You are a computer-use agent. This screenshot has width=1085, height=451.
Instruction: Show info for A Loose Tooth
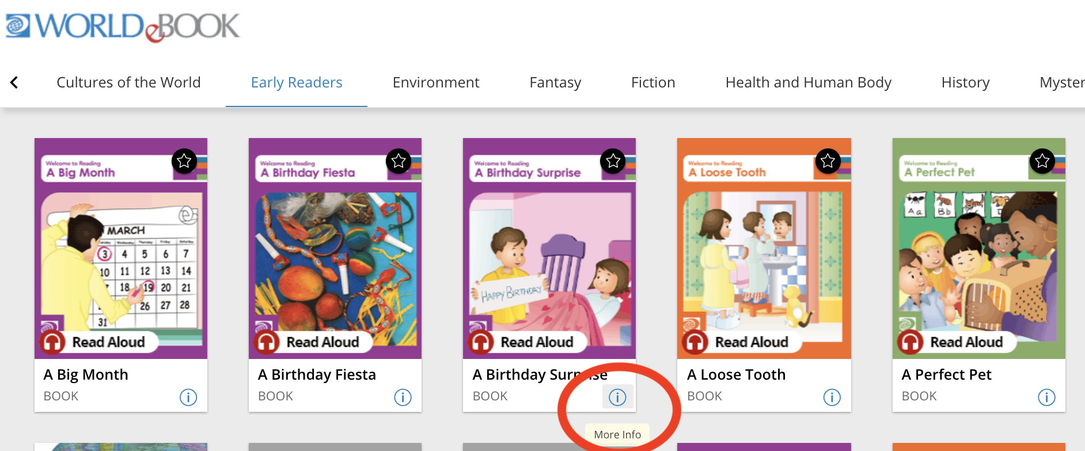[832, 397]
